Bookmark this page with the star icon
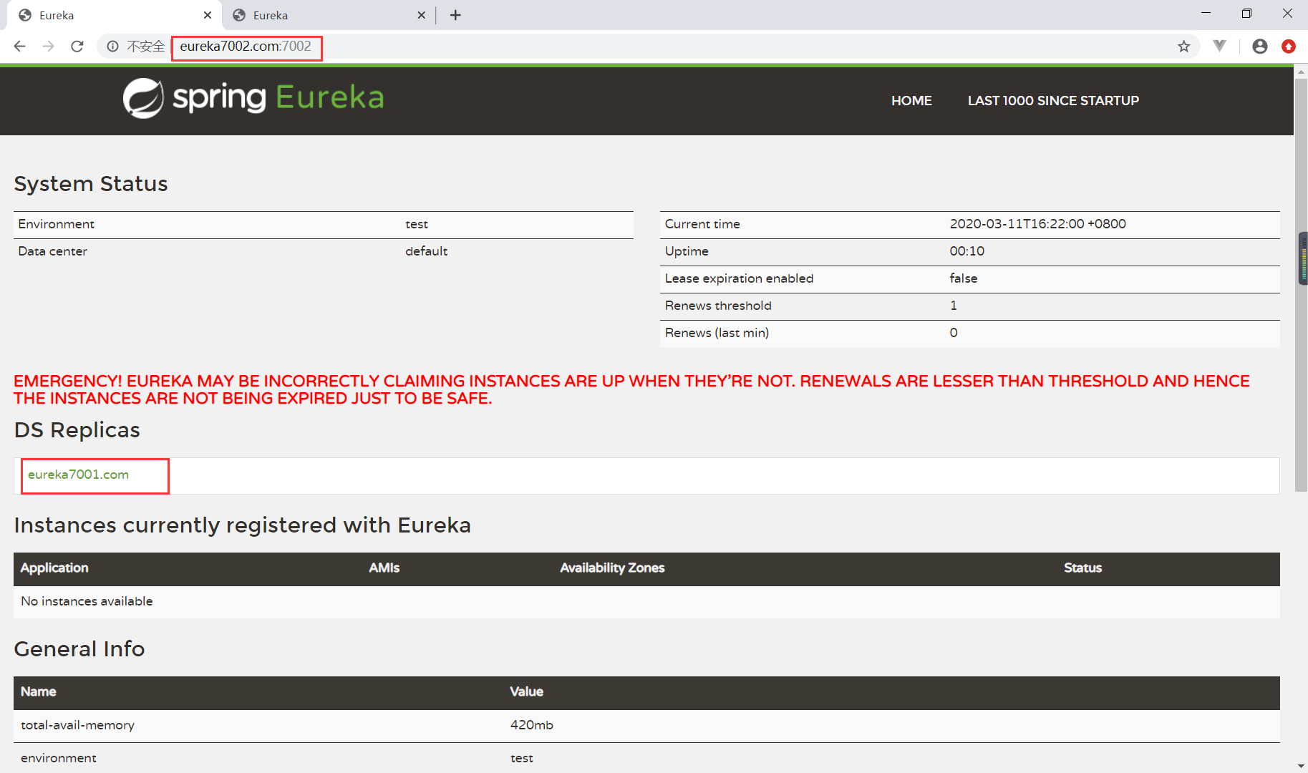This screenshot has height=773, width=1308. tap(1183, 47)
